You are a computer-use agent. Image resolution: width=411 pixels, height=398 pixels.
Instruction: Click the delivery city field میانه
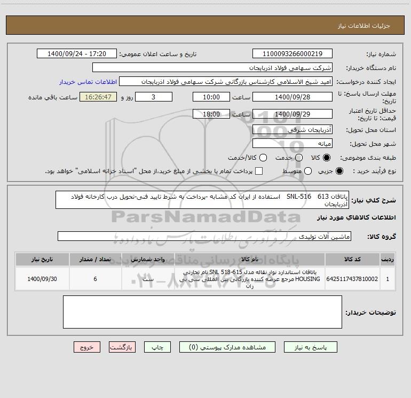[293, 143]
